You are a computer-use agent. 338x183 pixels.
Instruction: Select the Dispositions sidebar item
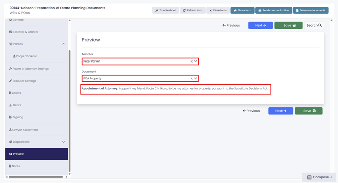click(36, 142)
